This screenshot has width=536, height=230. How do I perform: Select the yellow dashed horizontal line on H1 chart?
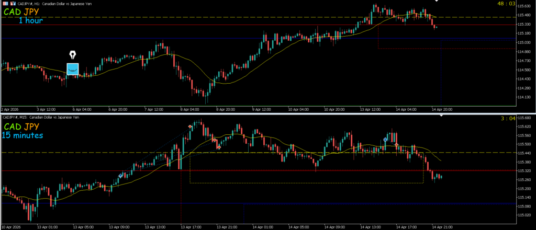coord(157,17)
